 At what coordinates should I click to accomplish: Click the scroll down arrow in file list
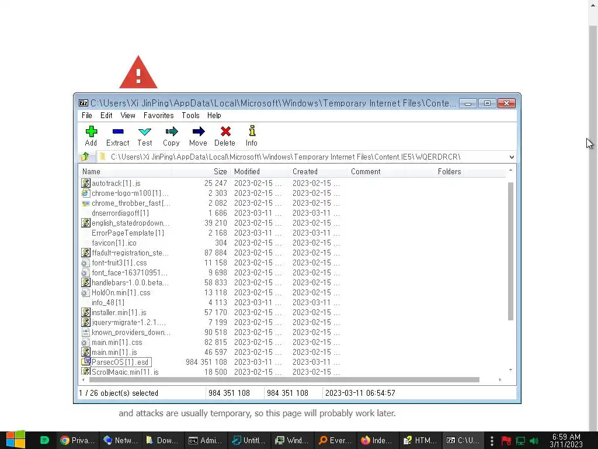(x=510, y=370)
